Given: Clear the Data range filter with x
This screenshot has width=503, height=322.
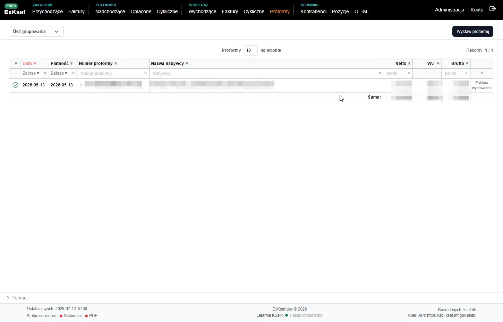Looking at the screenshot, I should 45,73.
